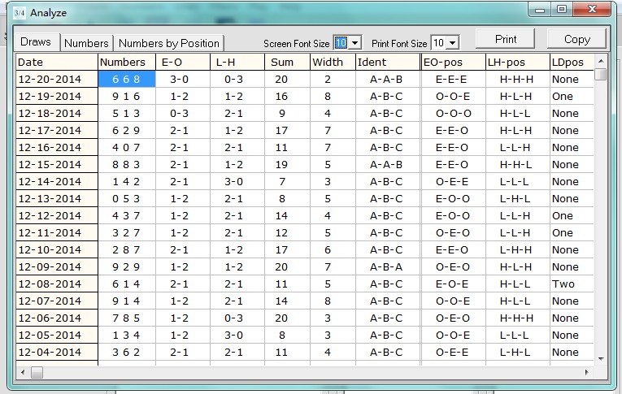Click the horizontal scrollbar right arrow

(587, 372)
